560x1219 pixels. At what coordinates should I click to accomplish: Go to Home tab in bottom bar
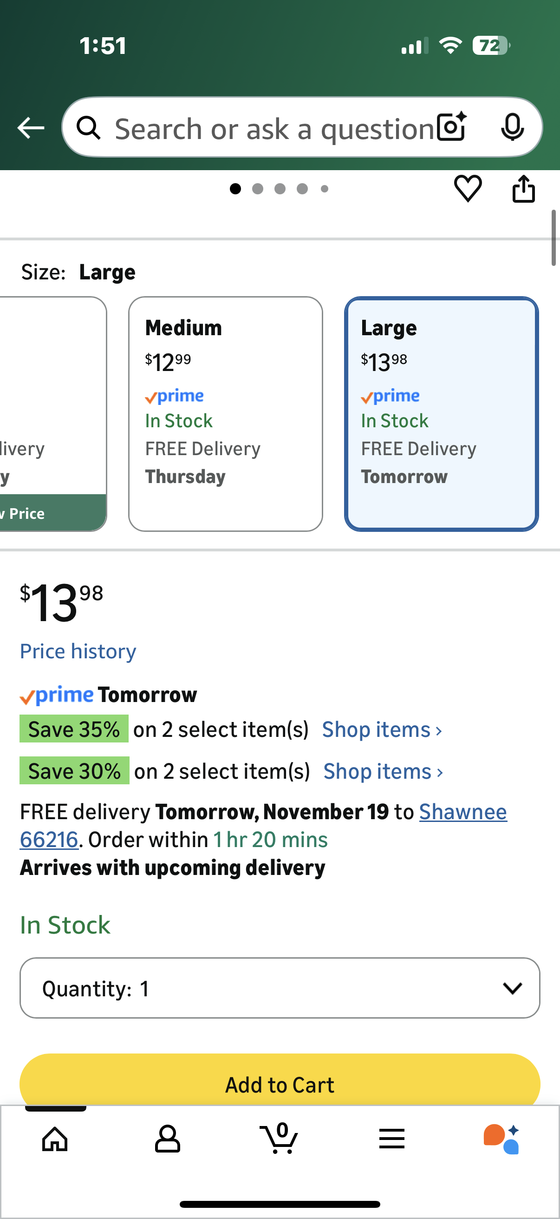(55, 1139)
